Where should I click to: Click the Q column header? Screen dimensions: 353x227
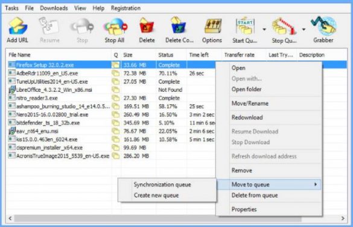(x=116, y=55)
